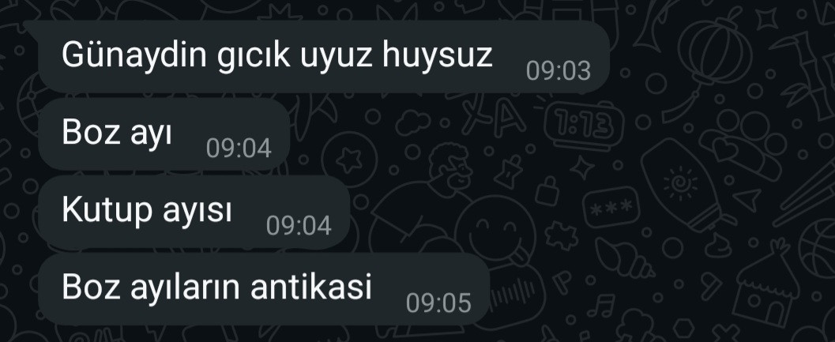
Task: Click the puzzle piece doodle
Action: pos(561,235)
